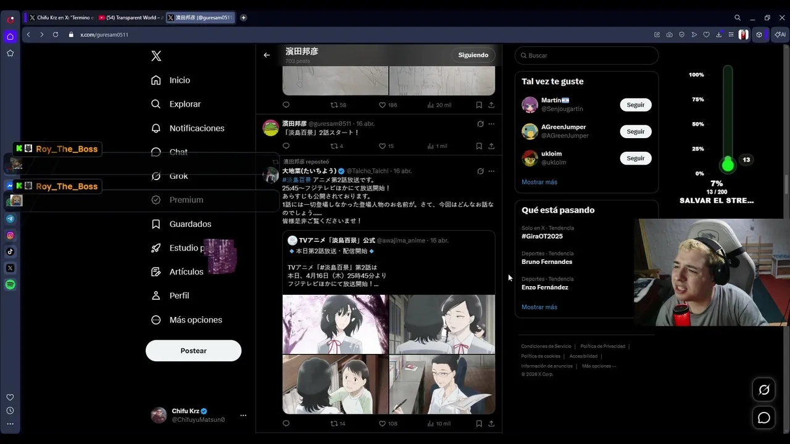
Task: Switch to the Transparent World YouTube tab
Action: 130,18
